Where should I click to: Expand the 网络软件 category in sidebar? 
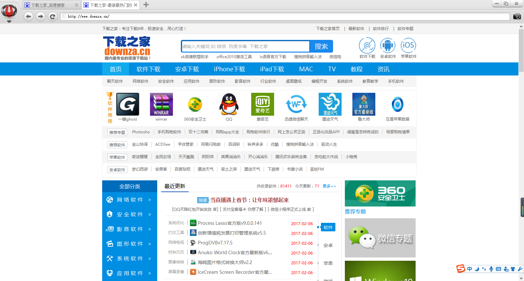pos(130,200)
